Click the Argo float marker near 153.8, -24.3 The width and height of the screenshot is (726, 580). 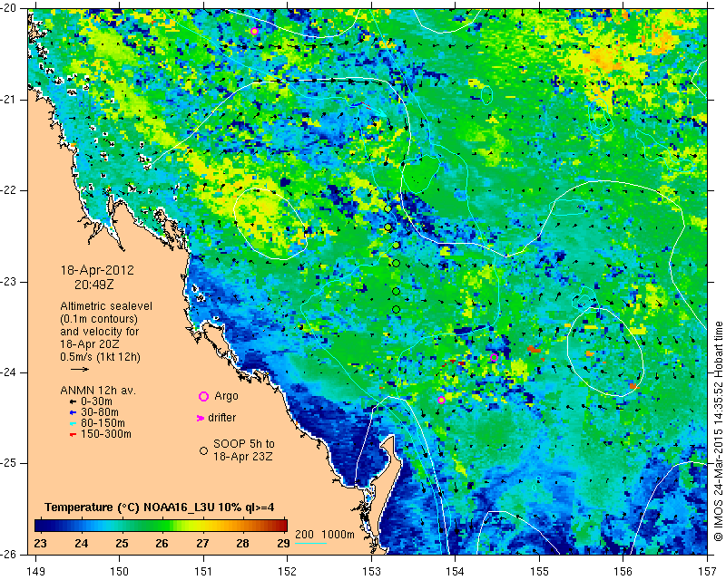click(x=441, y=400)
